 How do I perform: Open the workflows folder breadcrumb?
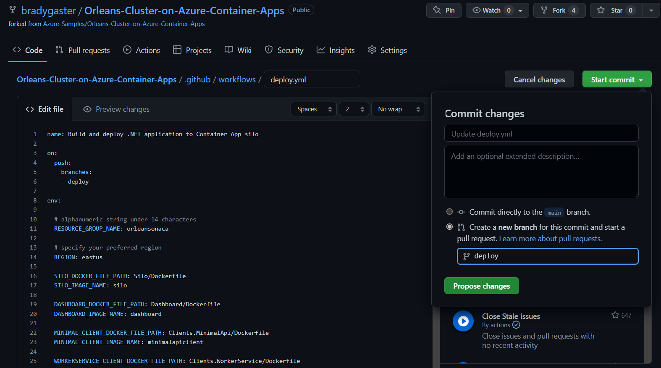237,79
